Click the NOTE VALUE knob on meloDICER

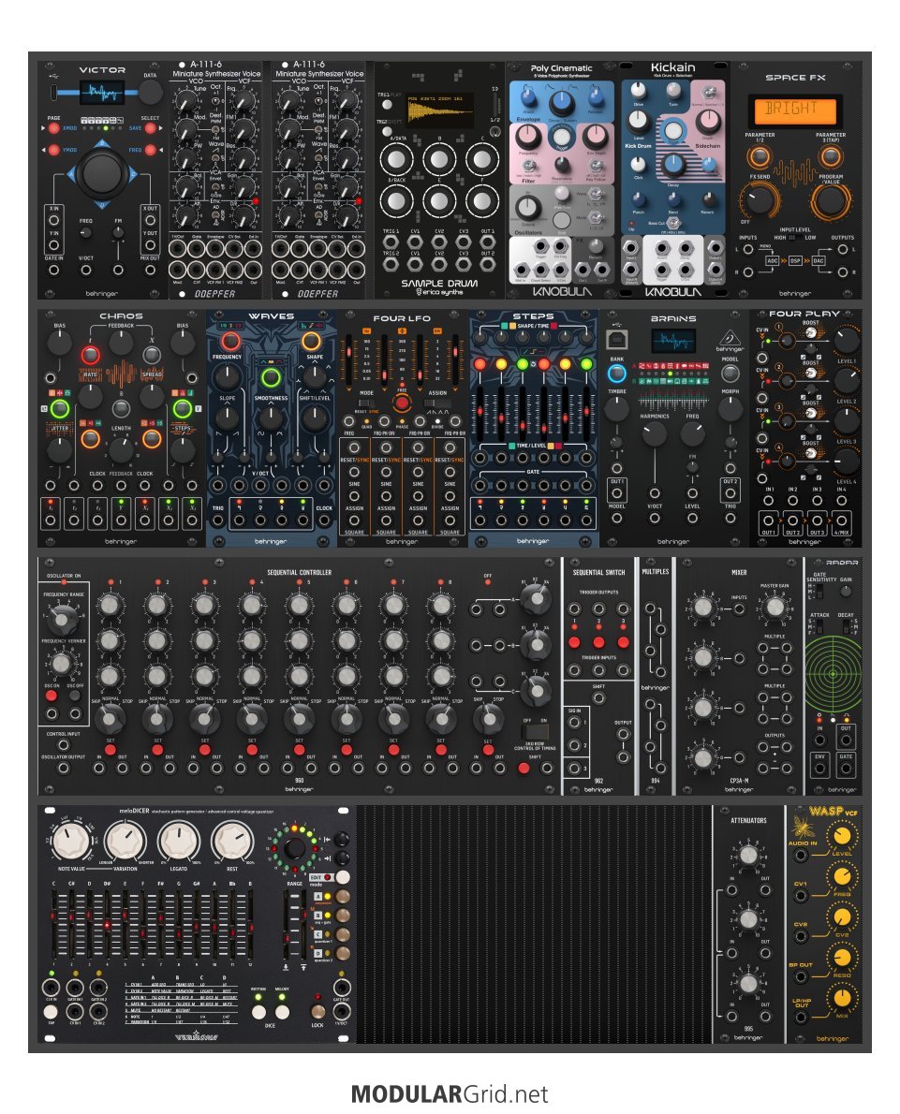tap(71, 840)
